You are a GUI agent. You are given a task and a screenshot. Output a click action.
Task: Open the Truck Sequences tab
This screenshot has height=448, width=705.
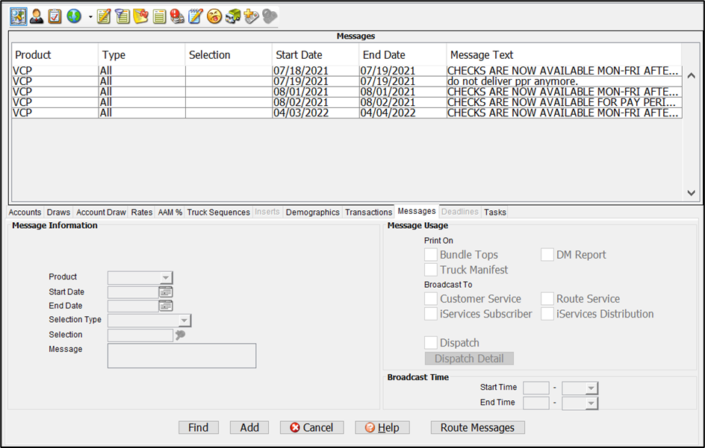coord(218,212)
